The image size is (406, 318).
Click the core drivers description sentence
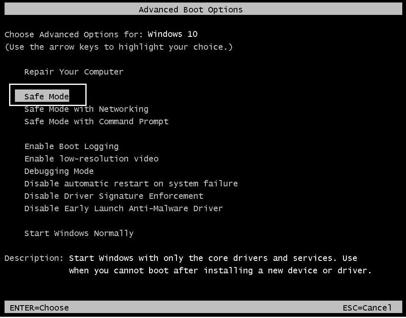[x=215, y=258]
